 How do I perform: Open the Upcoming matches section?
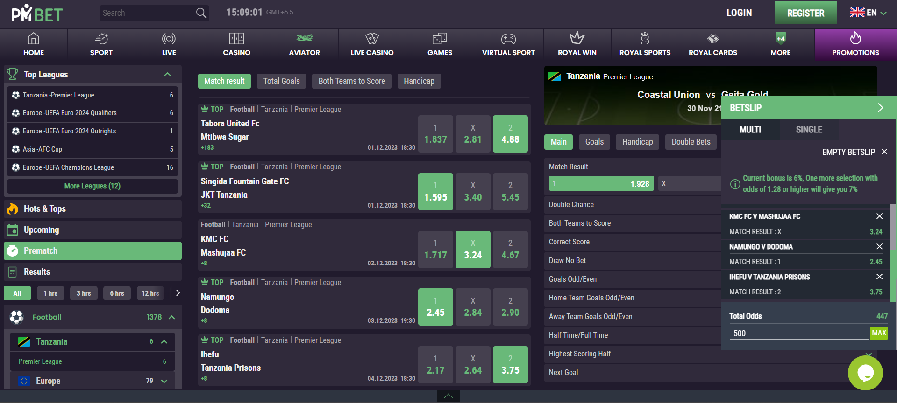[93, 230]
